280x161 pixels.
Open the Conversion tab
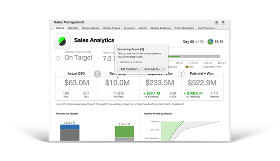pos(129,28)
